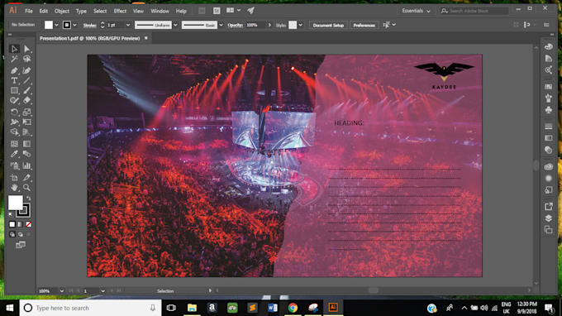
Task: Select the Hand tool
Action: point(14,188)
